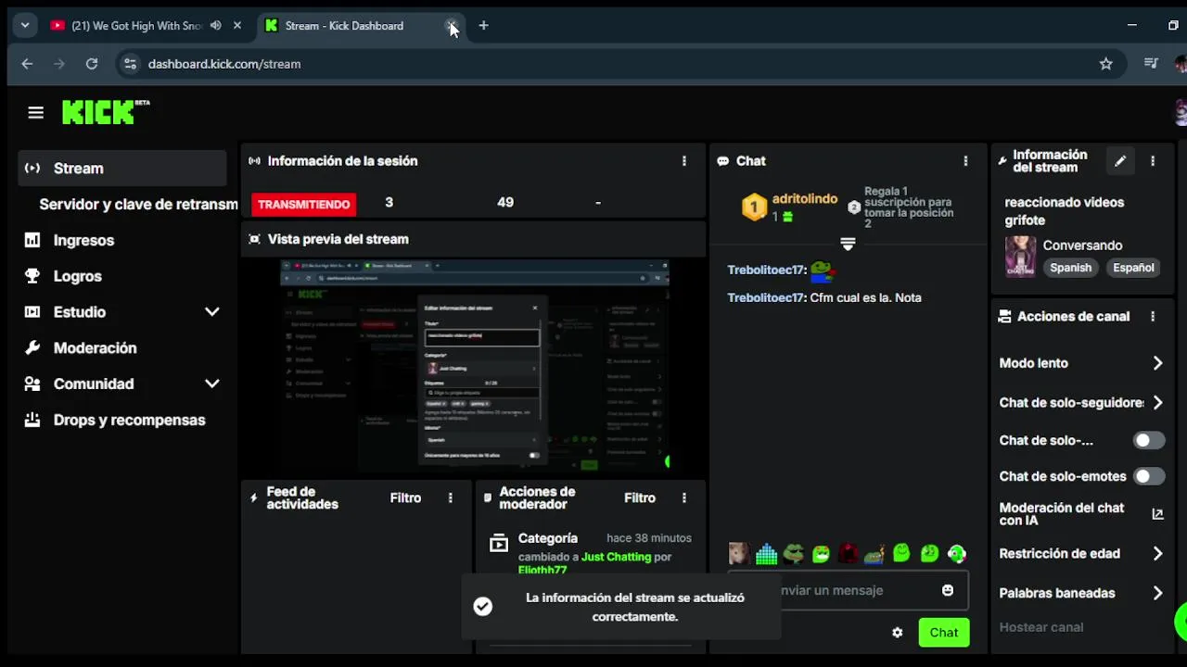The width and height of the screenshot is (1187, 667).
Task: Open Información de la sesión options menu
Action: point(684,161)
